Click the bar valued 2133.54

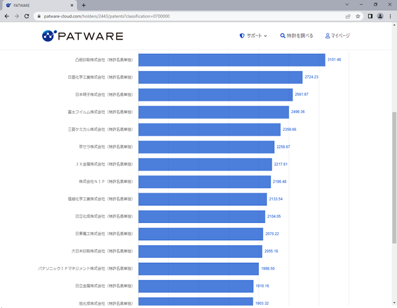pyautogui.click(x=203, y=199)
